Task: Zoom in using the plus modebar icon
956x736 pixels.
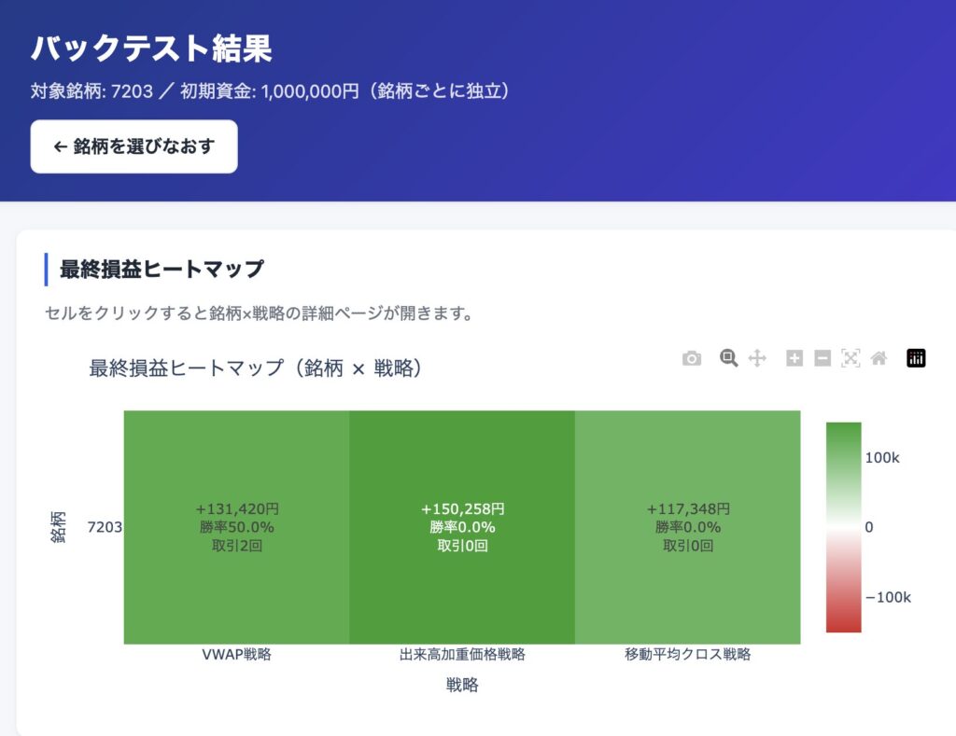Action: 794,358
